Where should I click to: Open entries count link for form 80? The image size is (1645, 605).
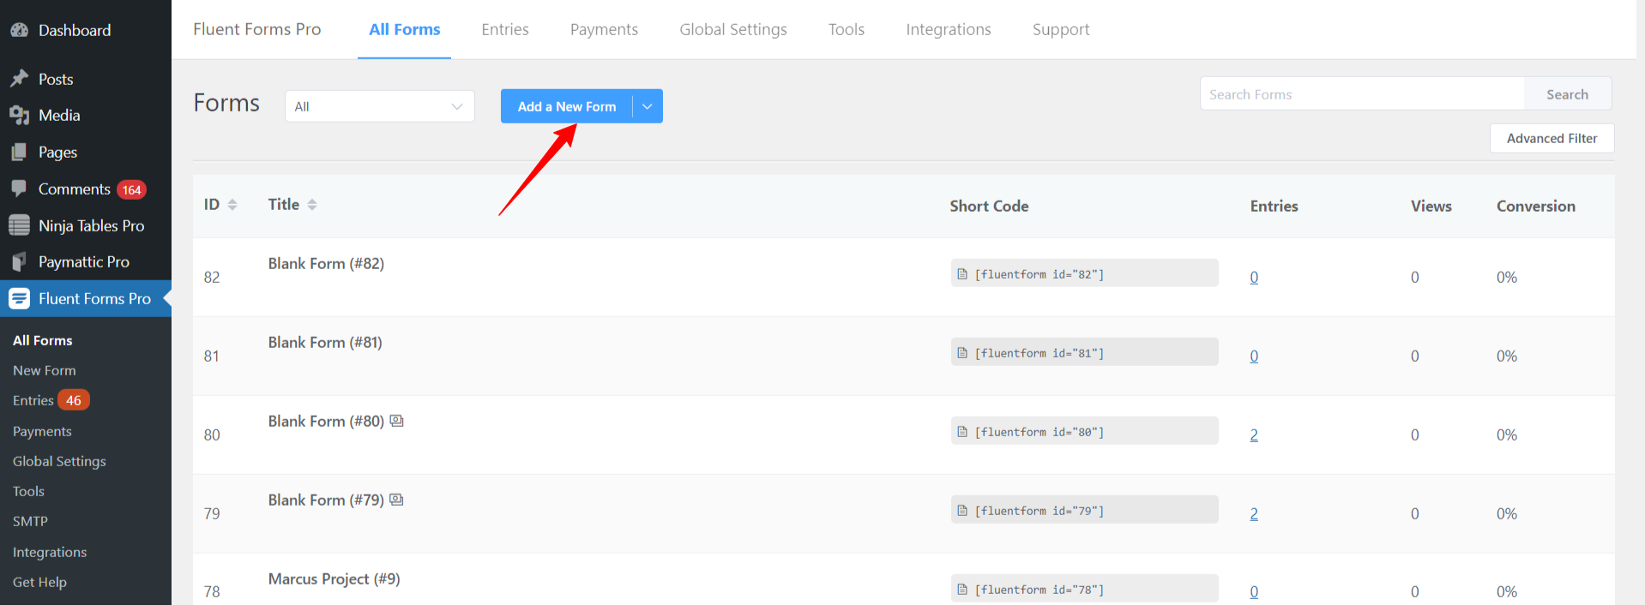(1254, 434)
